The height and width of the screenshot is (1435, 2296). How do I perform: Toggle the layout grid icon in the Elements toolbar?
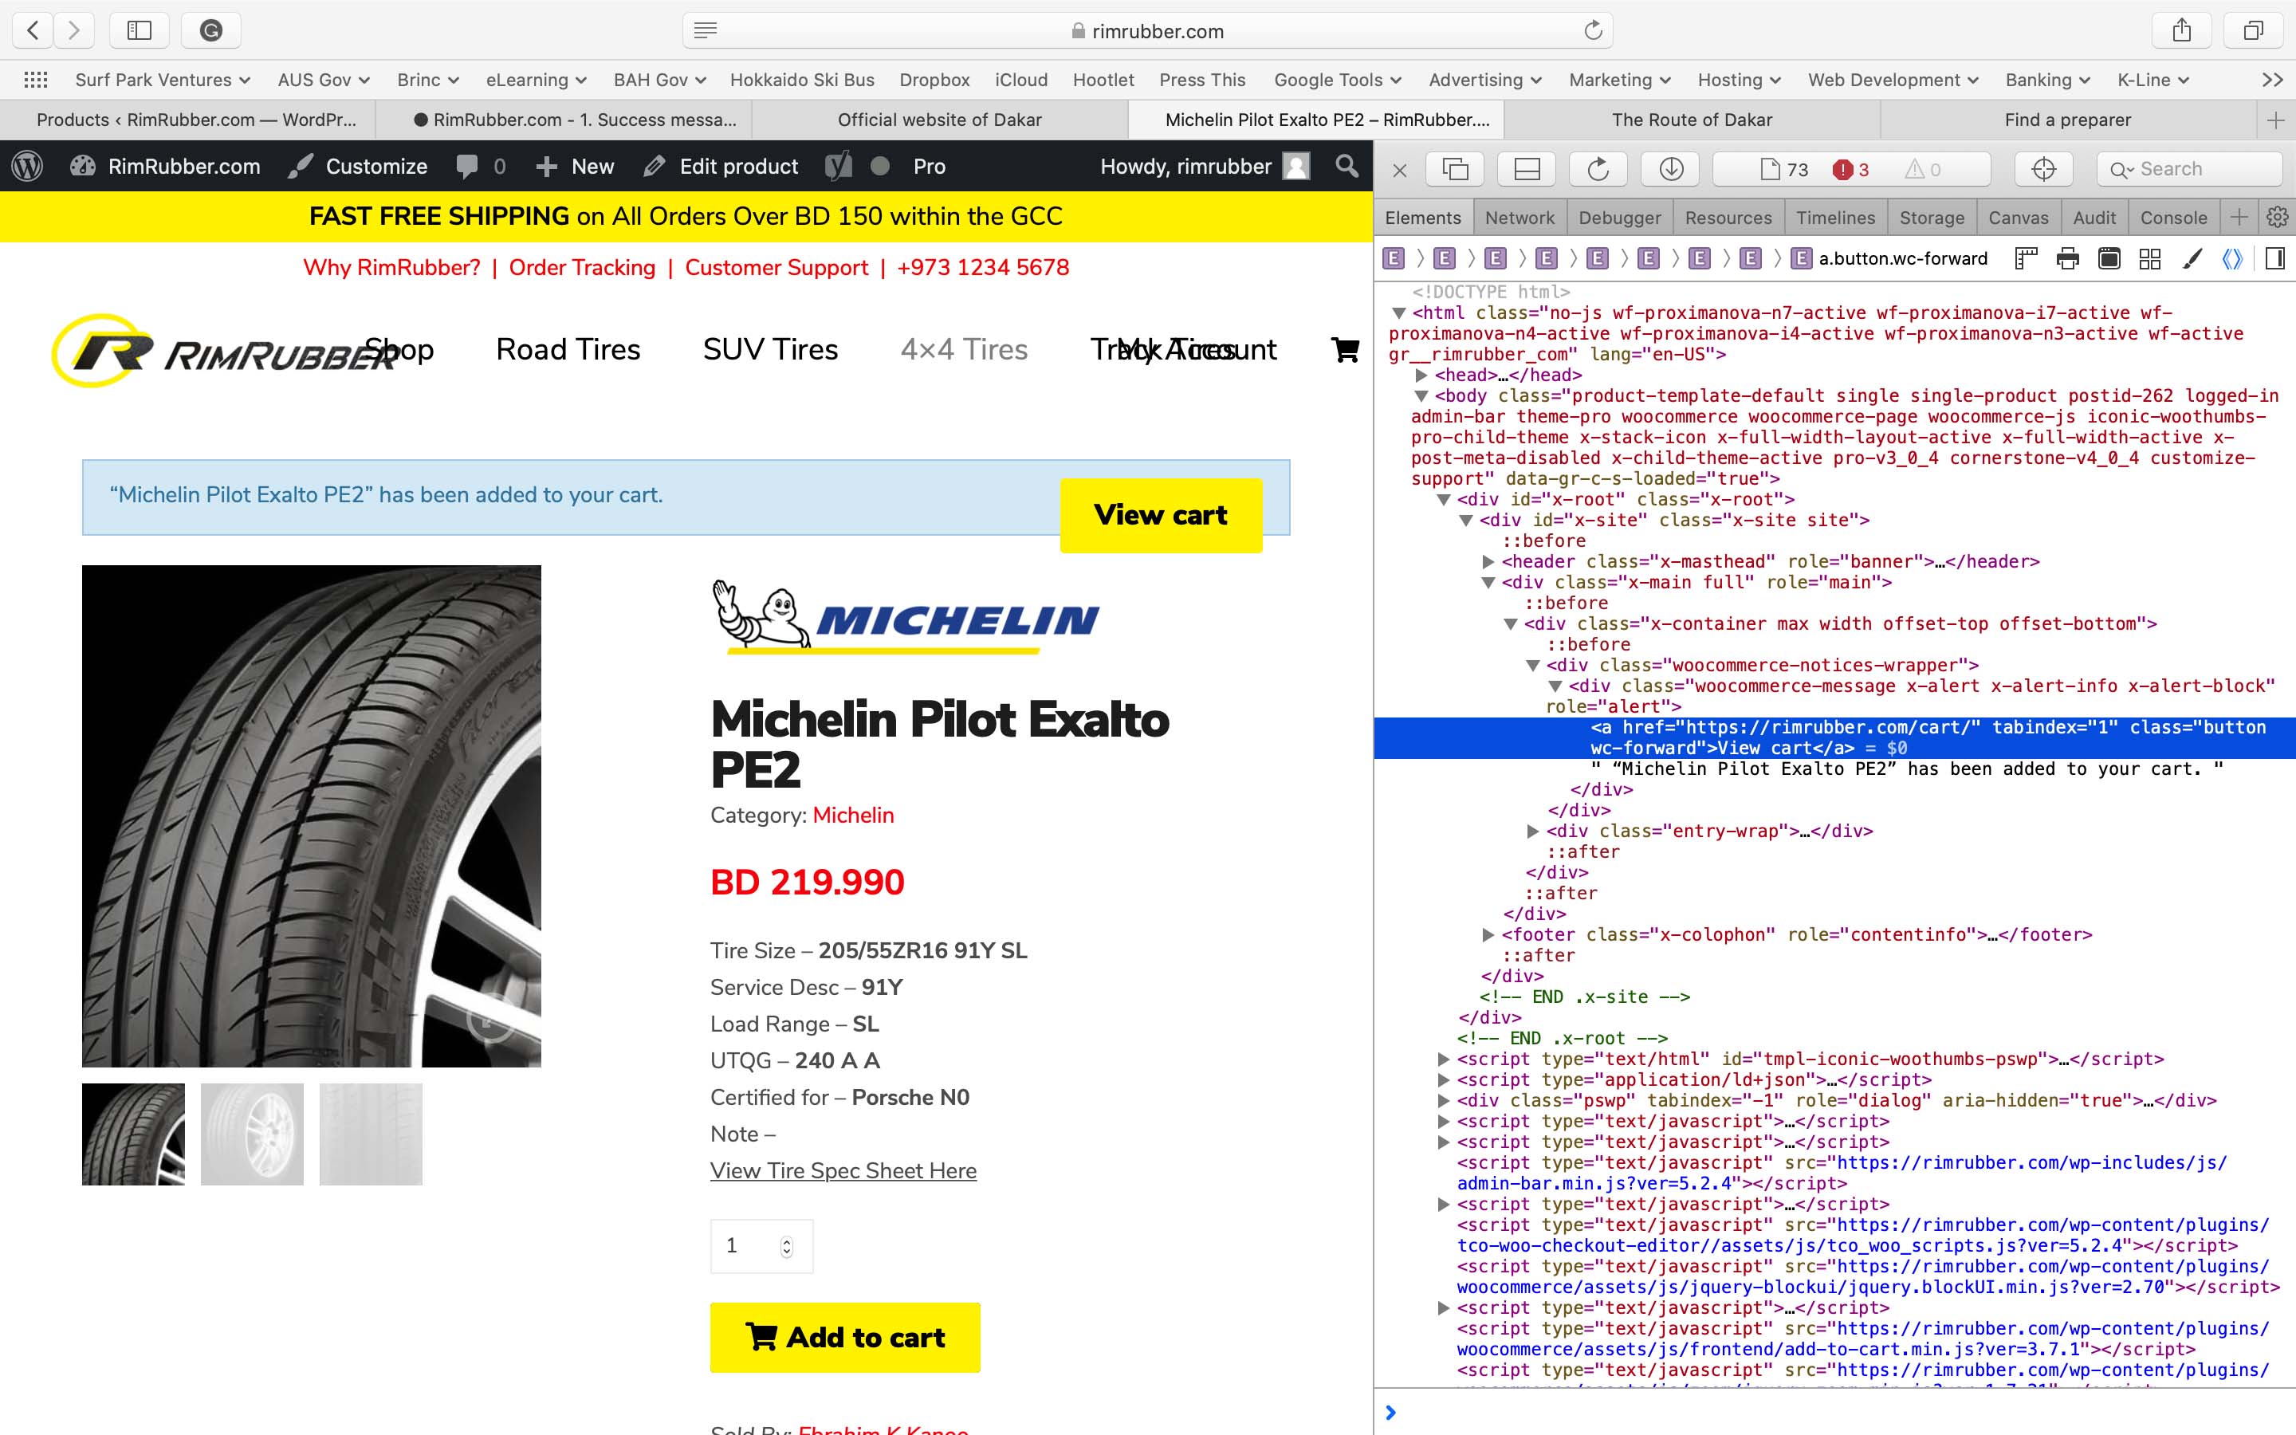pos(2150,258)
